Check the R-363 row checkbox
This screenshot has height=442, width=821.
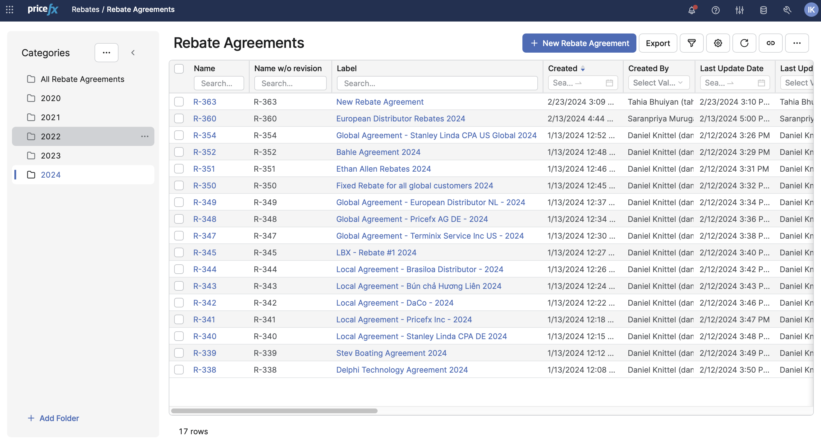179,102
